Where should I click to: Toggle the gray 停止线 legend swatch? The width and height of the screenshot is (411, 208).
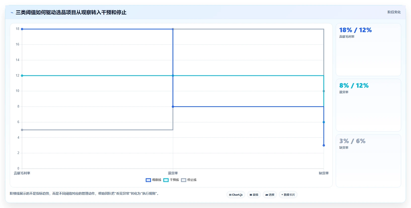click(x=183, y=180)
